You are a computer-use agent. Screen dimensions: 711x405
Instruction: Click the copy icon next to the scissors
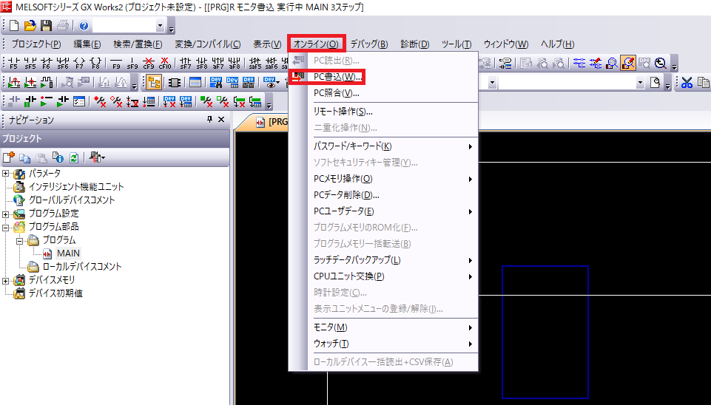[703, 83]
